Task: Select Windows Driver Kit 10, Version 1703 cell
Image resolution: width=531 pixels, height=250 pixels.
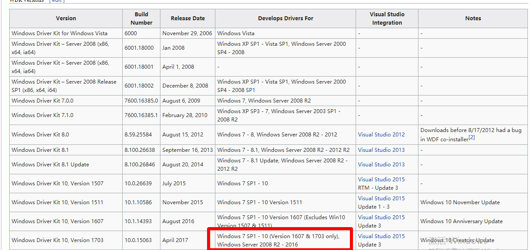Action: click(66, 240)
